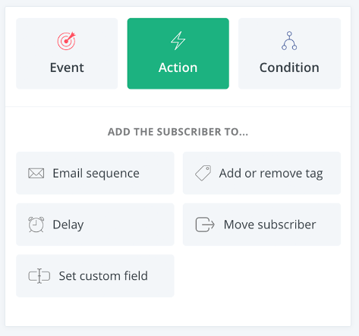This screenshot has height=336, width=359.
Task: Click the exit arrow Move subscriber icon
Action: coord(205,225)
